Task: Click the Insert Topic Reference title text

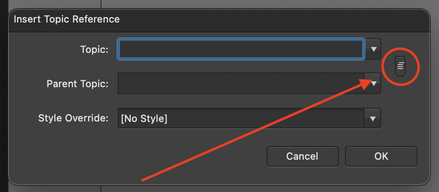Action: tap(67, 20)
